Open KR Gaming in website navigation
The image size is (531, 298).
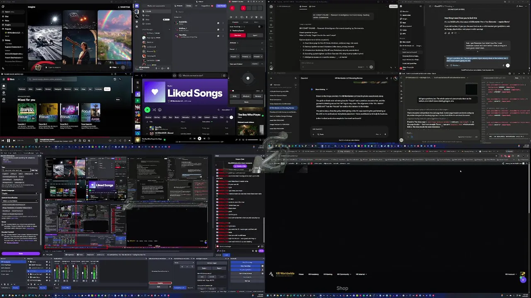pos(328,274)
